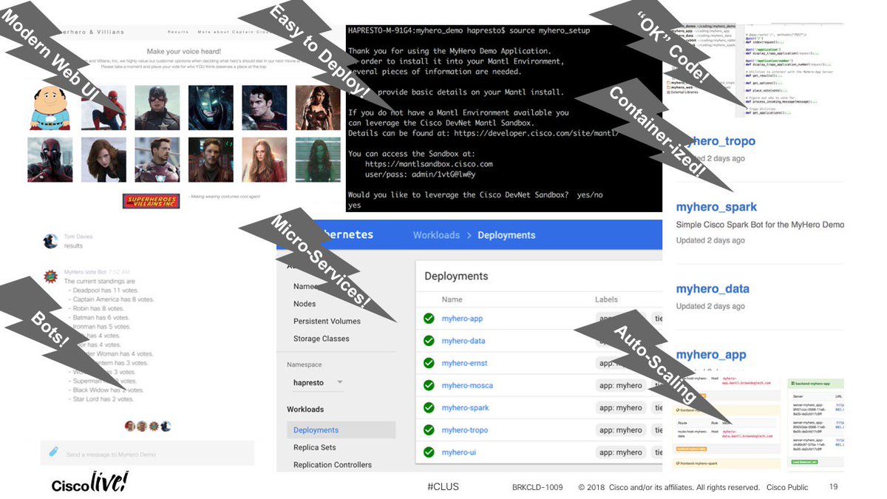
Task: Open the myhero-spark deployment link
Action: pyautogui.click(x=466, y=407)
